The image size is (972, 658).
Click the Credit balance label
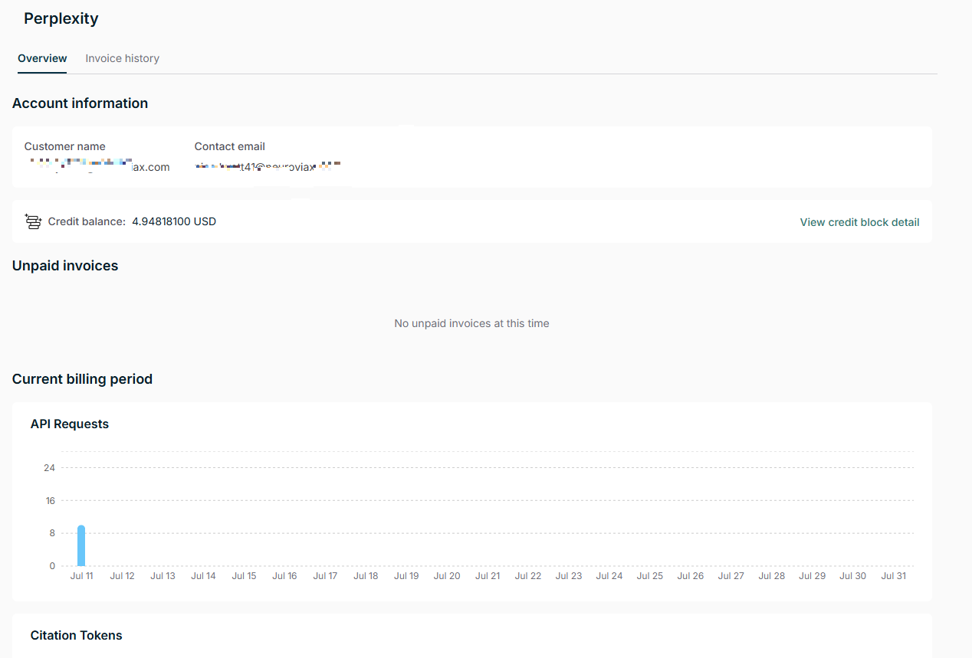point(87,221)
